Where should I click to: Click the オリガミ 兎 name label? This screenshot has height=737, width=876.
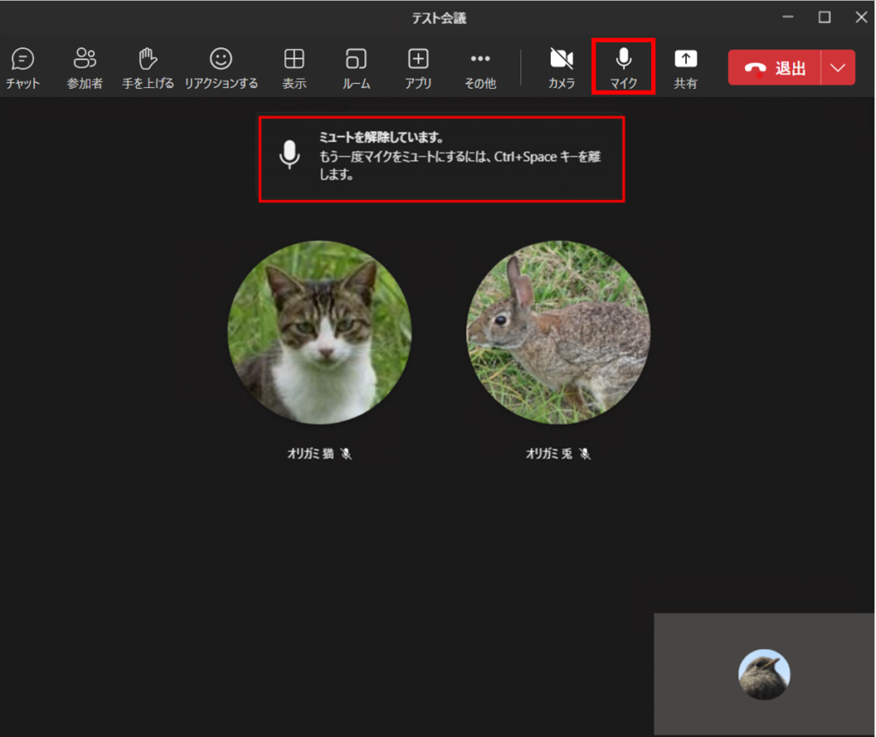550,454
